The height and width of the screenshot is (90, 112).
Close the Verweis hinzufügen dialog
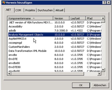(x=109, y=2)
